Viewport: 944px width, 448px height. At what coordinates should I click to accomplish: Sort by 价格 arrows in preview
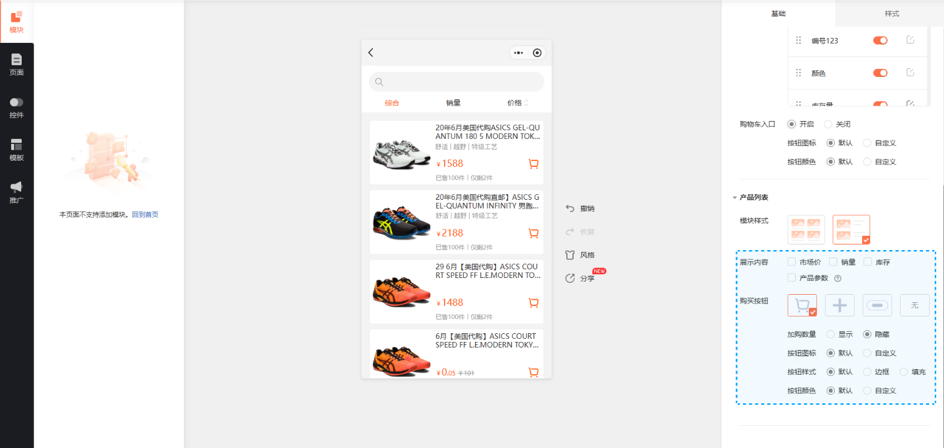tap(527, 103)
